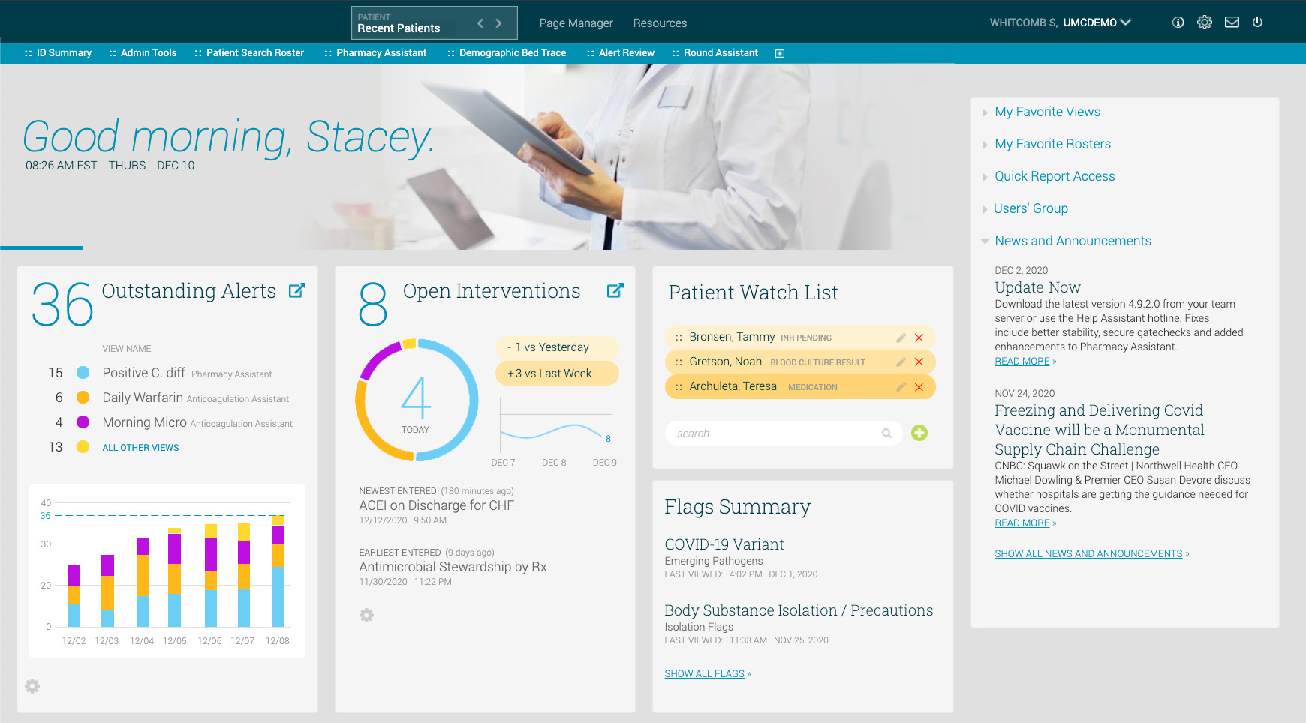This screenshot has width=1306, height=723.
Task: Click SHOW ALL FLAGS link
Action: click(704, 674)
